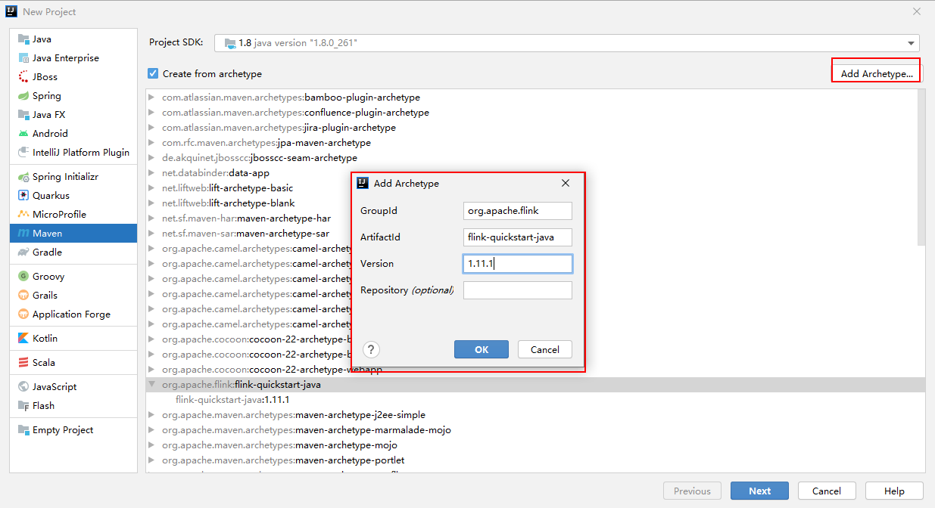Select the Gradle elephant icon
The height and width of the screenshot is (508, 935).
[x=23, y=252]
